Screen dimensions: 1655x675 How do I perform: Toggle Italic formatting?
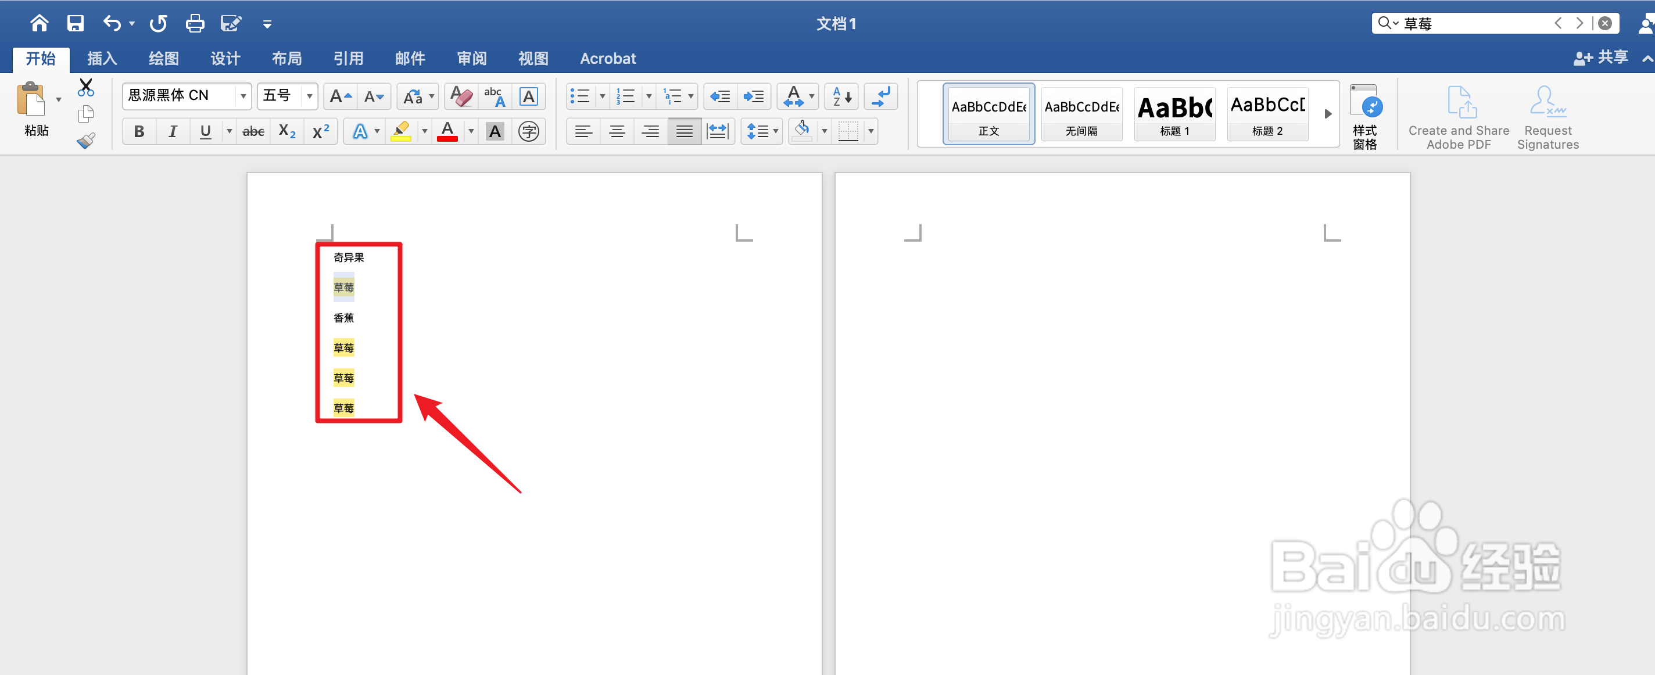point(172,132)
